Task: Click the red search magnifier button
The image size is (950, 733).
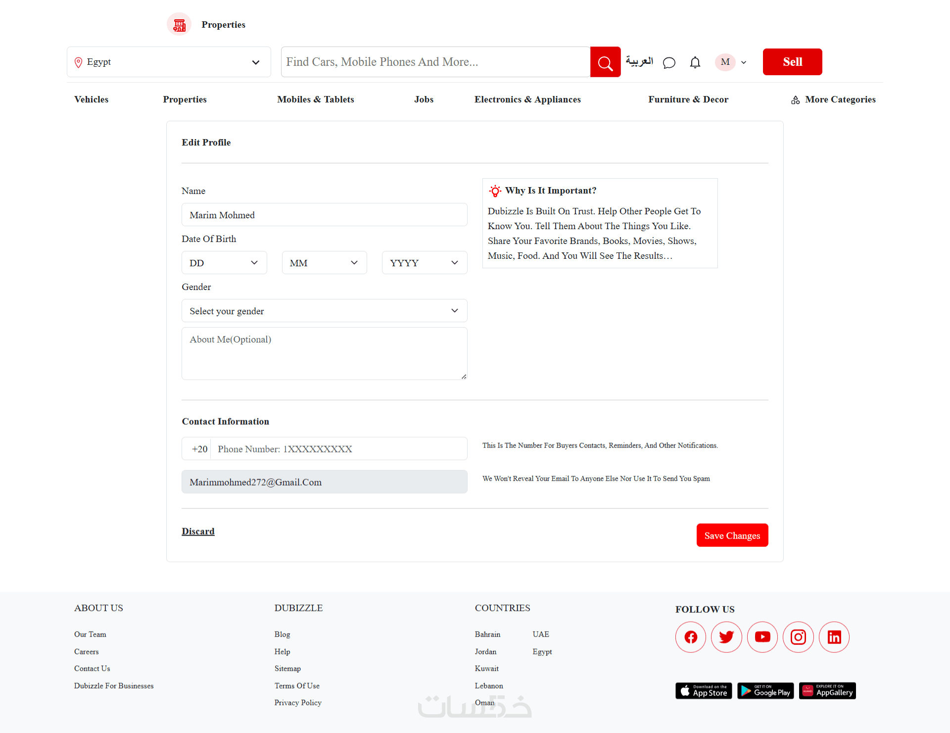Action: 605,62
